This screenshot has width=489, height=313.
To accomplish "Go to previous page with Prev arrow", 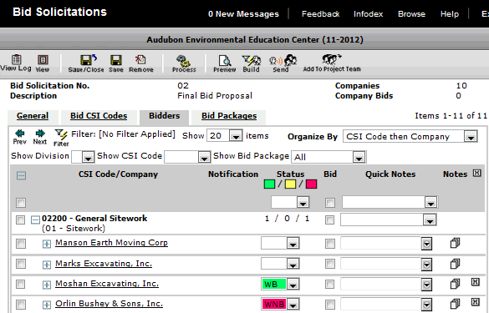I will tap(20, 137).
